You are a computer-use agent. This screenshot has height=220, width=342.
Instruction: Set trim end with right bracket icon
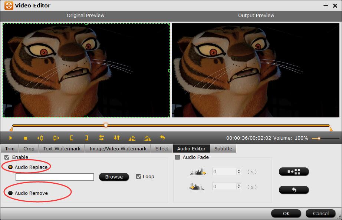click(x=86, y=138)
